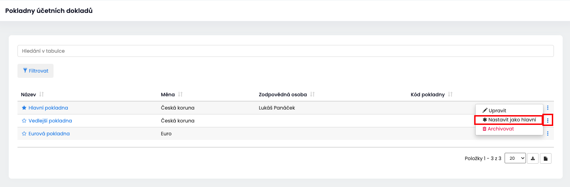Click the document file export icon
Screen dimensions: 570x187
click(546, 158)
